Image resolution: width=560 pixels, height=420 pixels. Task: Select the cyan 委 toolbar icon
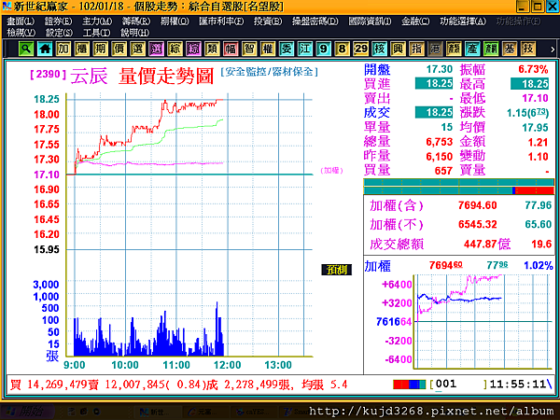pyautogui.click(x=287, y=49)
